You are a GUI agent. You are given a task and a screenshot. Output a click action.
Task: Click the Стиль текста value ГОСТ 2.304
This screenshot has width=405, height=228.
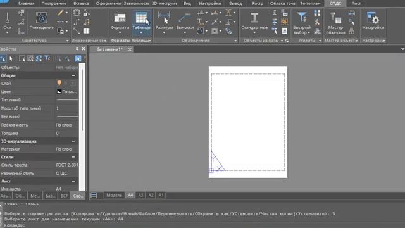pos(67,165)
